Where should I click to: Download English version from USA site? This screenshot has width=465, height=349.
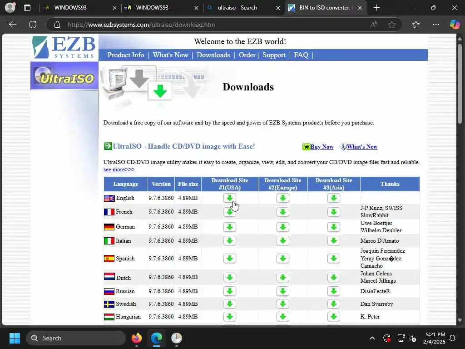pyautogui.click(x=229, y=198)
